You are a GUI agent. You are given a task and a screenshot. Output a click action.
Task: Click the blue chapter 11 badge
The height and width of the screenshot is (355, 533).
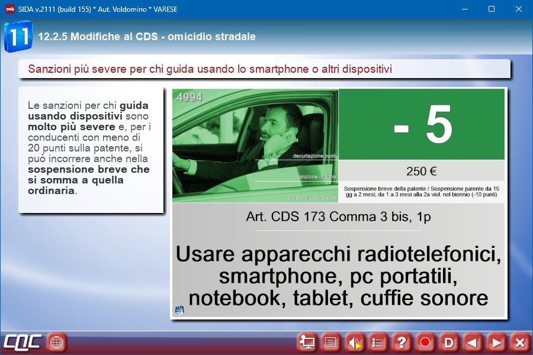click(17, 36)
